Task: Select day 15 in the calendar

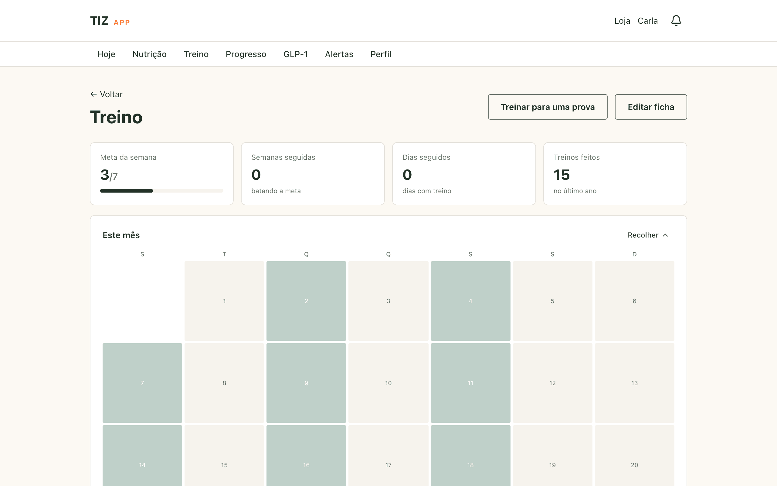Action: pos(224,456)
